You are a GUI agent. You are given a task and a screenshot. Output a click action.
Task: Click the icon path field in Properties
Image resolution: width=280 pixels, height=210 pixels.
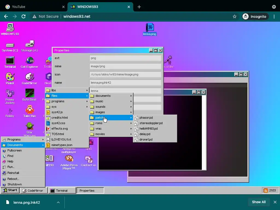[x=125, y=74]
